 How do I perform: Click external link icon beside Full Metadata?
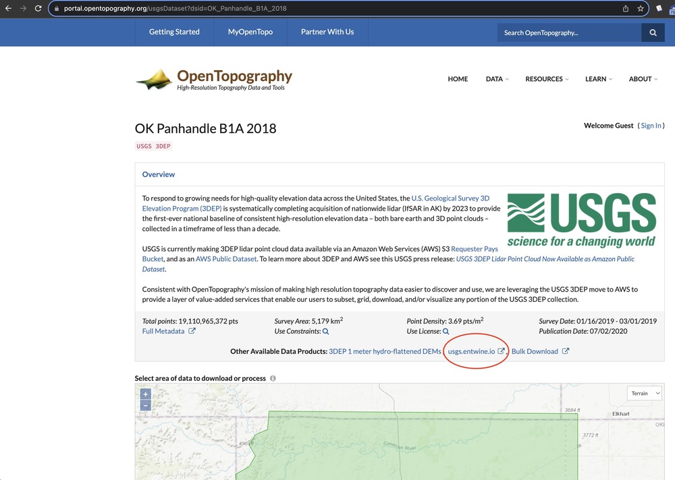pos(192,331)
